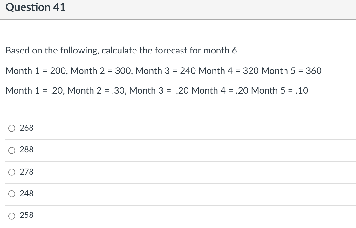This screenshot has width=356, height=228.
Task: Click the label text 248
Action: [x=27, y=193]
